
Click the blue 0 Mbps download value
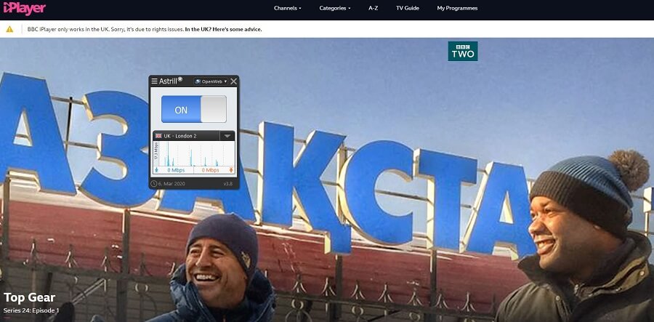point(176,170)
